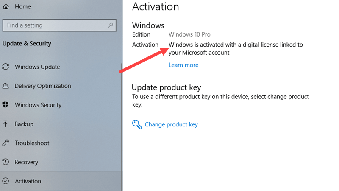Image resolution: width=339 pixels, height=191 pixels.
Task: Click the Change product key link
Action: click(x=171, y=124)
